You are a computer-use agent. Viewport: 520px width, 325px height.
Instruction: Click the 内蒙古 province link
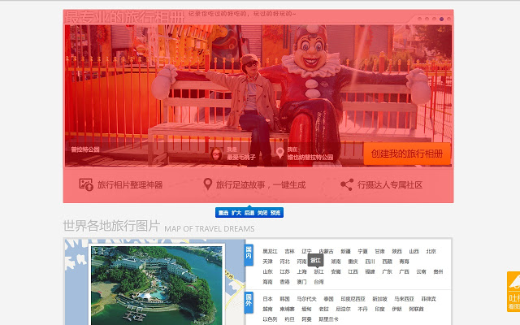coord(326,251)
